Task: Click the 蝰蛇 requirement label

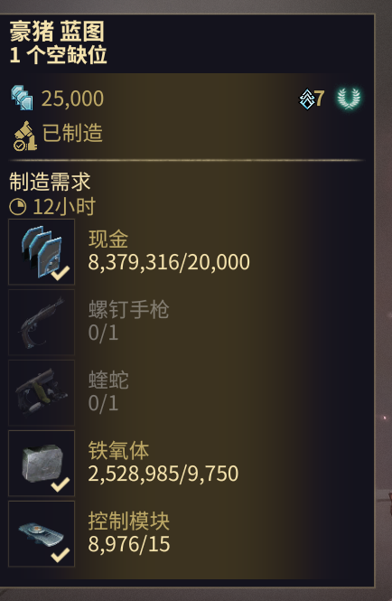Action: pos(108,380)
